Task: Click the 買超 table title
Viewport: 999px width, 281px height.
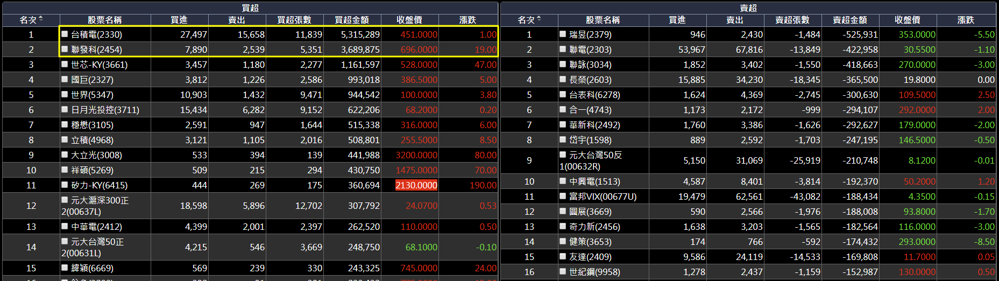Action: 250,8
